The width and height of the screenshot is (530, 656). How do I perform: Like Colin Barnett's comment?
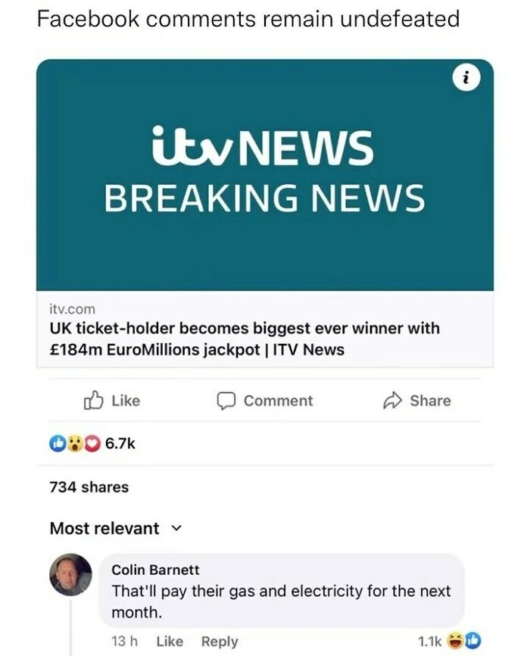coord(170,641)
